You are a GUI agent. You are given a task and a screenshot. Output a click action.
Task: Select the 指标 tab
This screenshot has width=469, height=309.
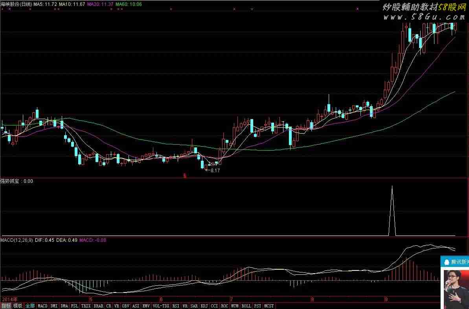pos(6,306)
